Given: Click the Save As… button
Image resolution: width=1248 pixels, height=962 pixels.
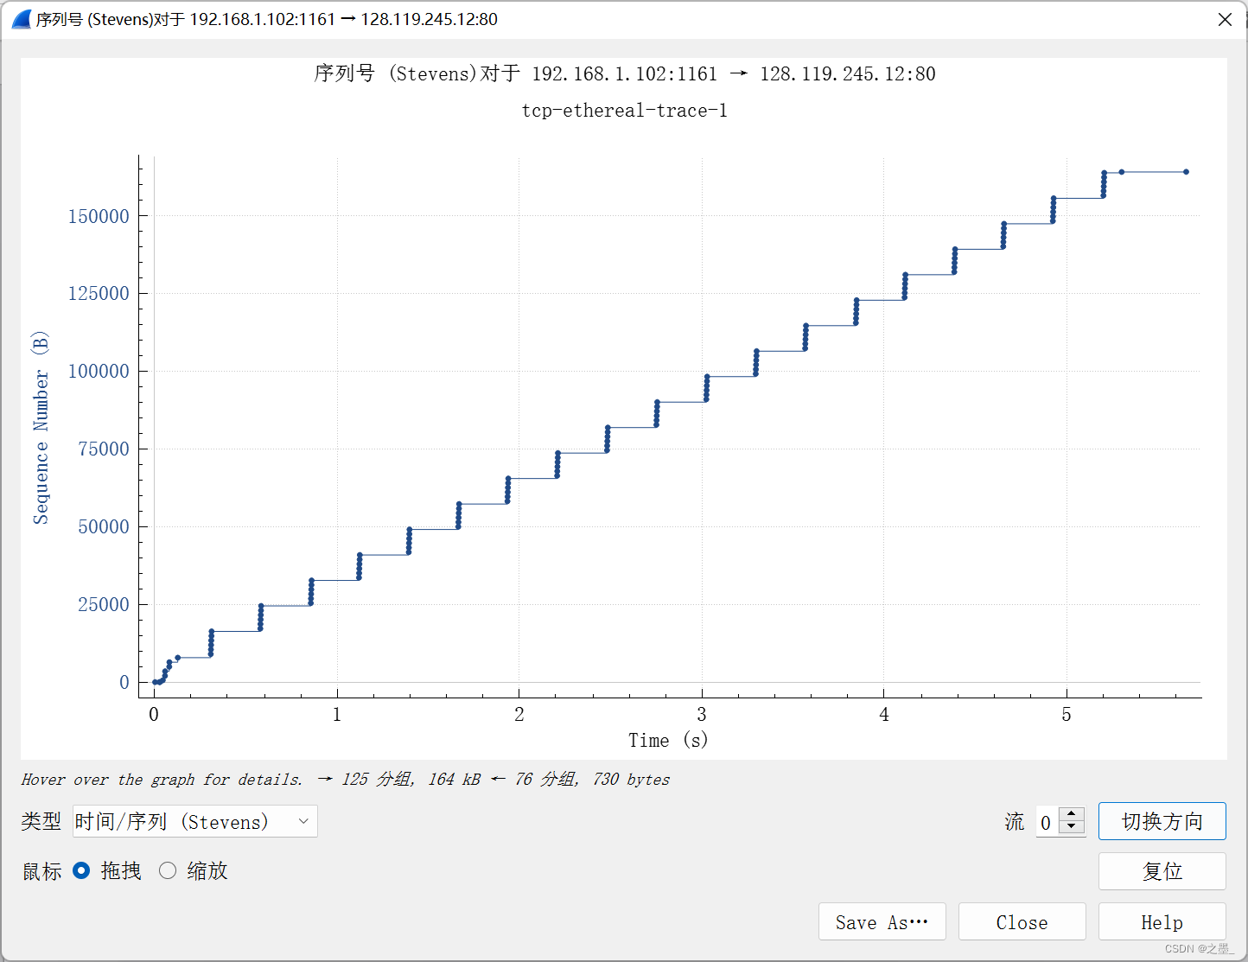Looking at the screenshot, I should 882,922.
